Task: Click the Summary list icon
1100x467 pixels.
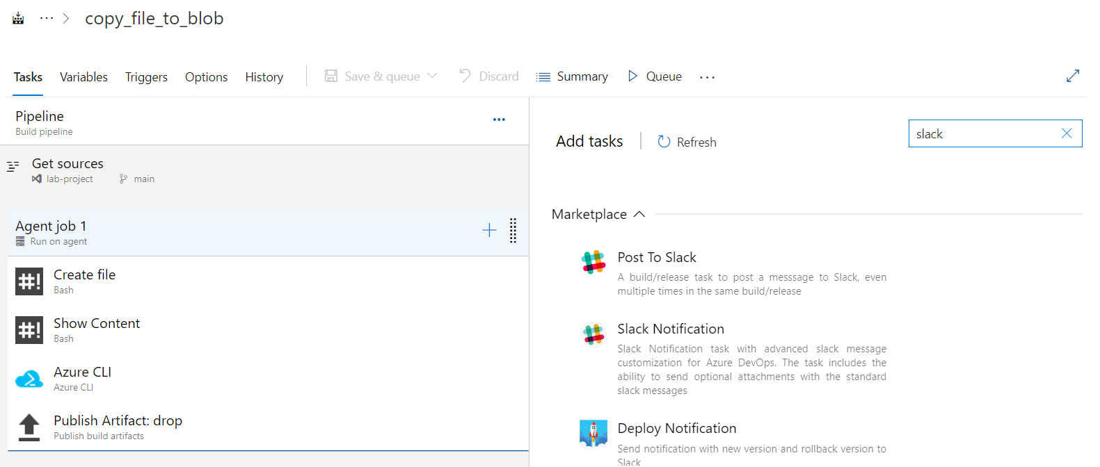Action: [543, 77]
